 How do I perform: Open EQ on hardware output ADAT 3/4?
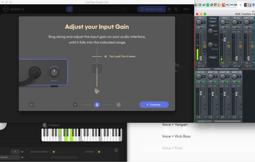(217, 109)
